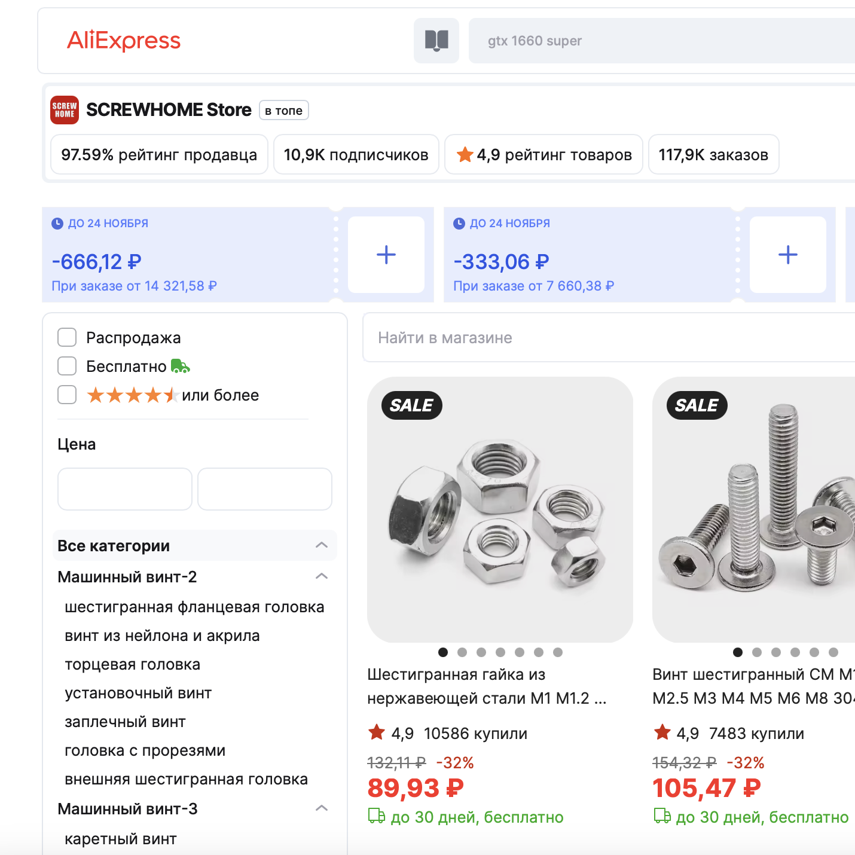Click the SALE badge on hex screw product
The image size is (855, 855).
[697, 405]
